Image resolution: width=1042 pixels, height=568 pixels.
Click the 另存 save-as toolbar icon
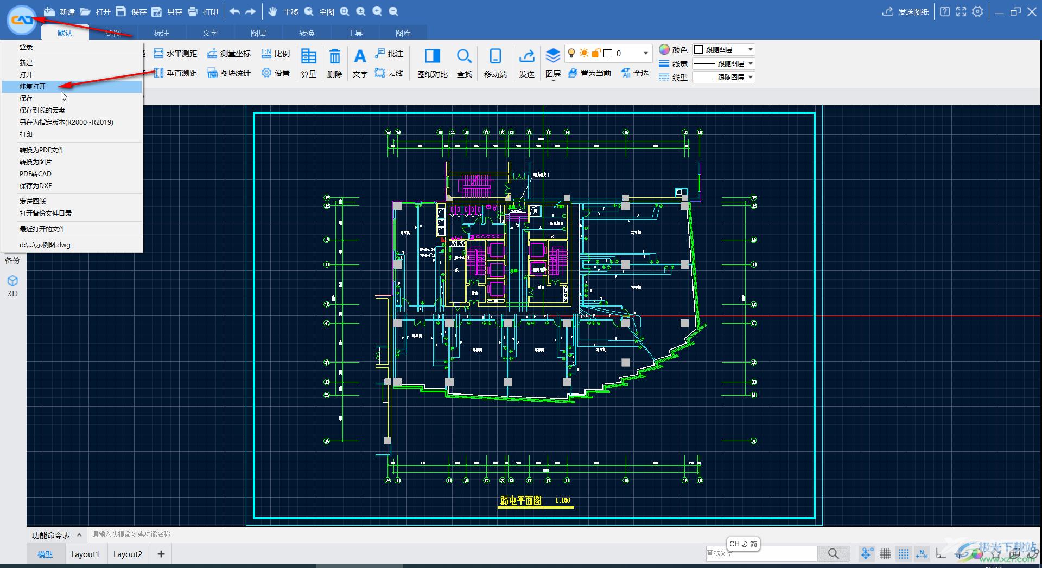[157, 11]
